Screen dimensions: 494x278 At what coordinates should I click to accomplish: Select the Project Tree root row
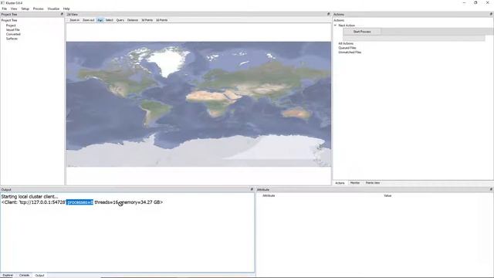point(9,20)
